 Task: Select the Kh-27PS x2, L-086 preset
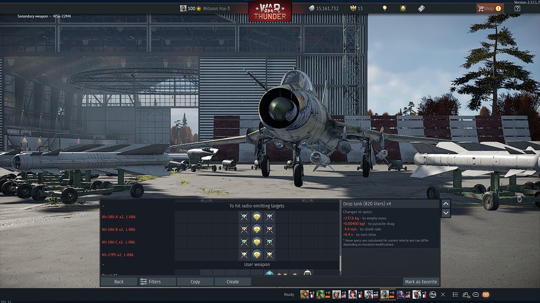[x=117, y=255]
